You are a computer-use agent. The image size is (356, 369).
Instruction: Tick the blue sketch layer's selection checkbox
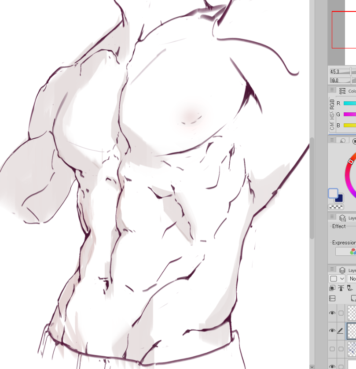(x=341, y=349)
